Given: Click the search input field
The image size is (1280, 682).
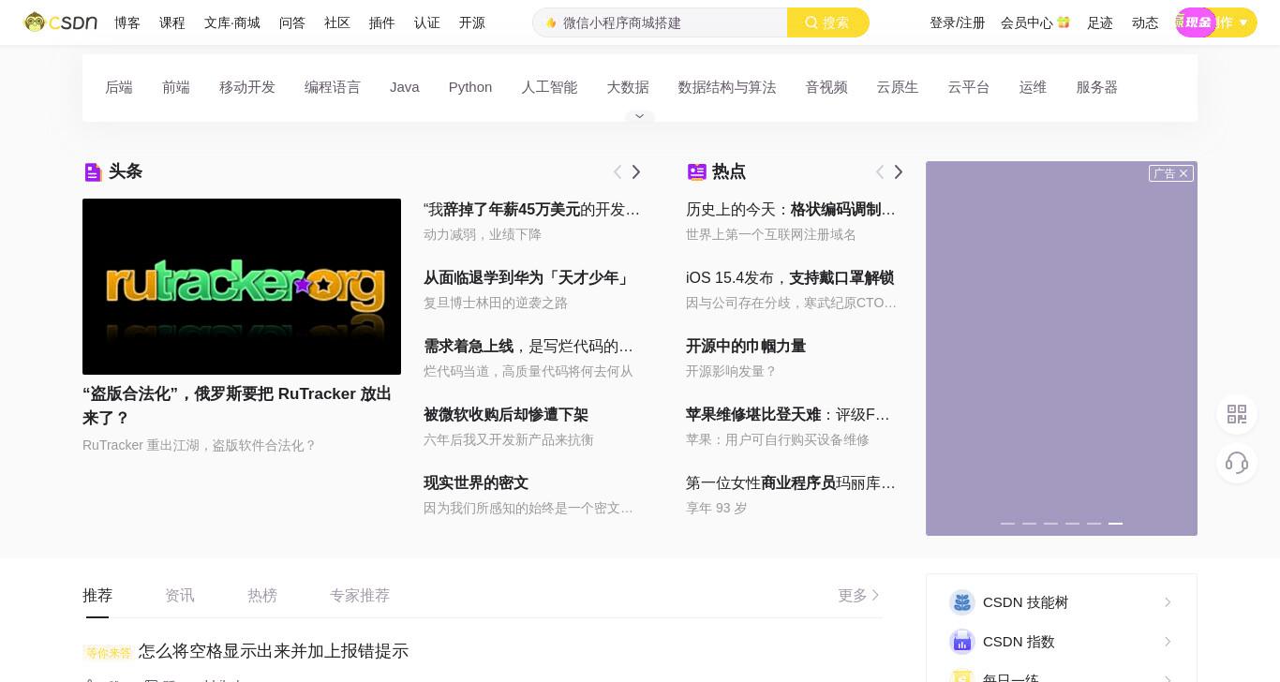Looking at the screenshot, I should [661, 22].
